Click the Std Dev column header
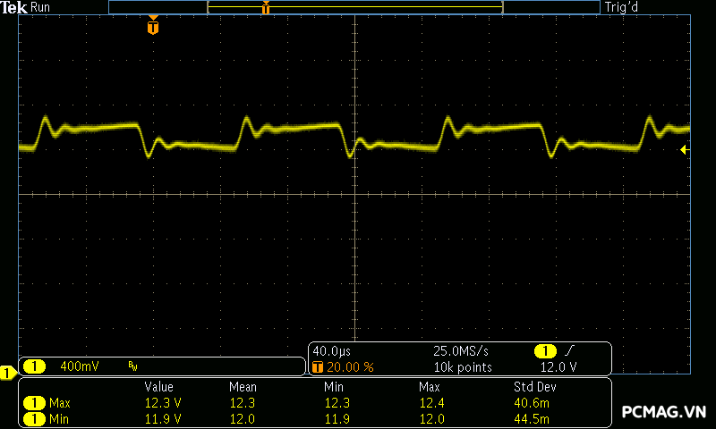The height and width of the screenshot is (429, 716). (x=534, y=387)
